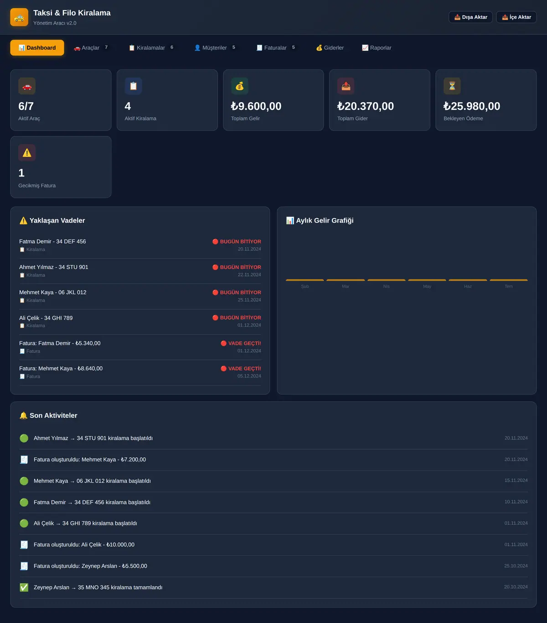
Task: Switch to the Giderler tab
Action: coord(330,48)
